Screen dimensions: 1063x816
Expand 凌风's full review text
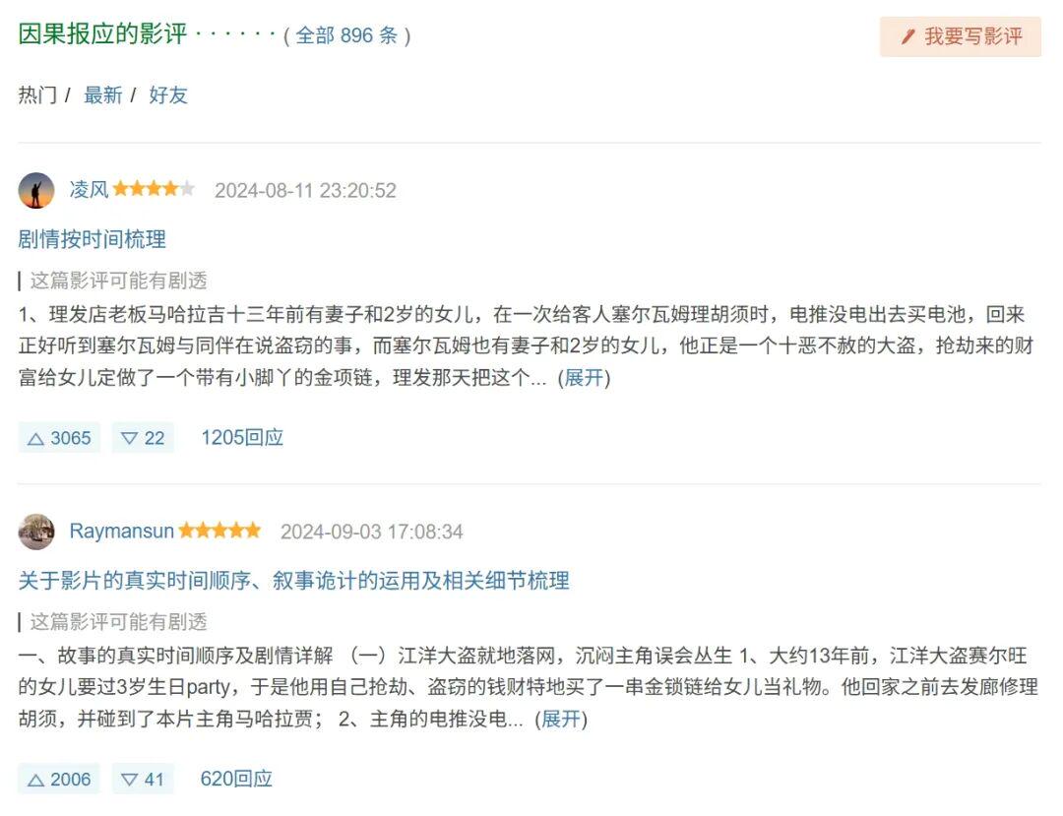[584, 378]
